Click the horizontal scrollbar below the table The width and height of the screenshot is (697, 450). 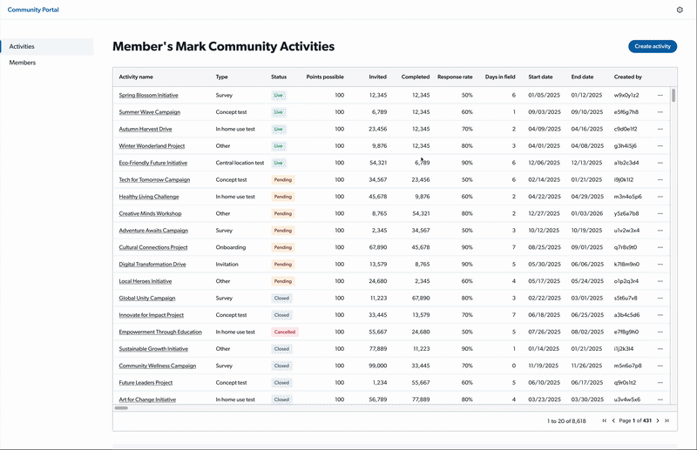point(121,407)
